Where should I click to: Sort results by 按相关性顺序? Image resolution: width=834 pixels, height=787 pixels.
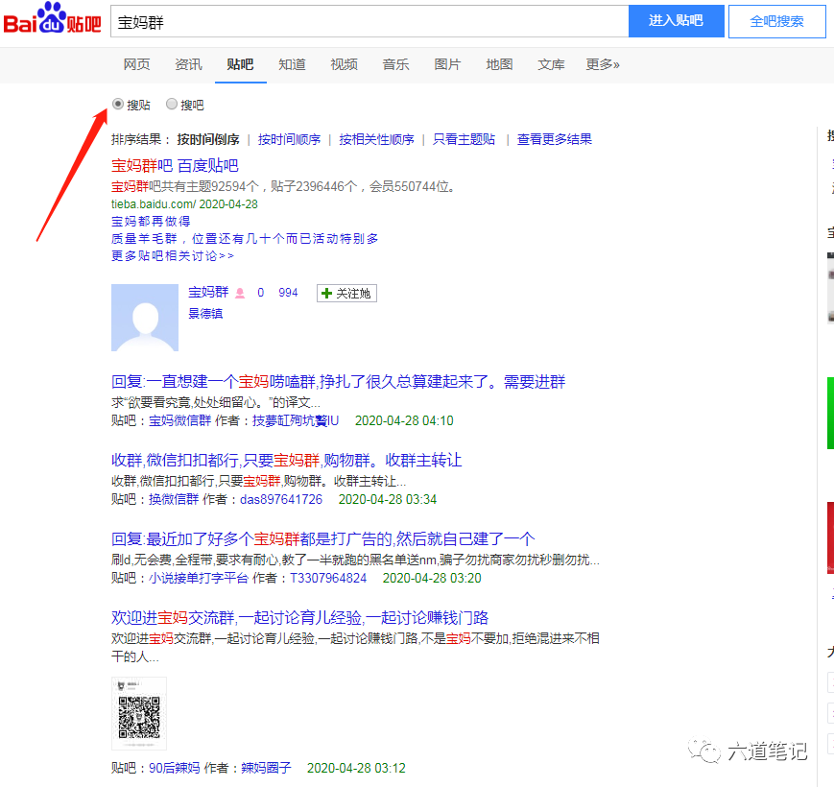pyautogui.click(x=376, y=139)
